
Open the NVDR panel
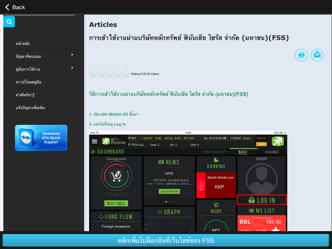[x=216, y=208]
